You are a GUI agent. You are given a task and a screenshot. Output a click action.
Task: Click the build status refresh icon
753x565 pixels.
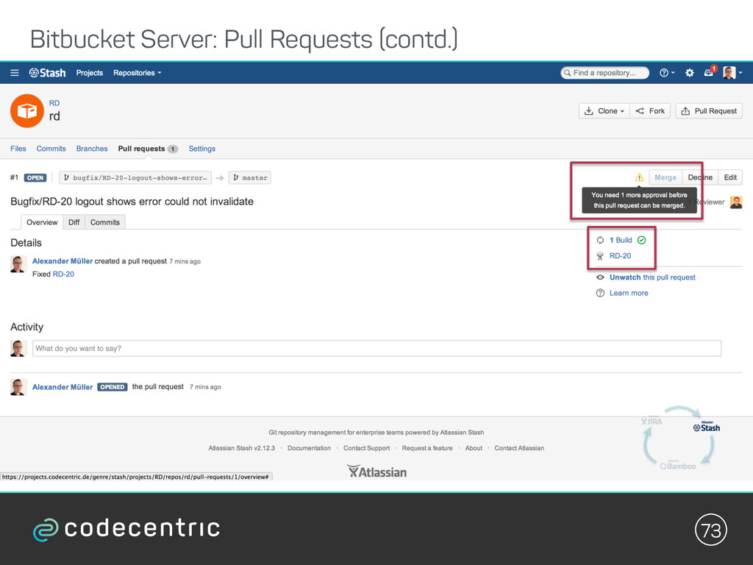[x=600, y=241]
